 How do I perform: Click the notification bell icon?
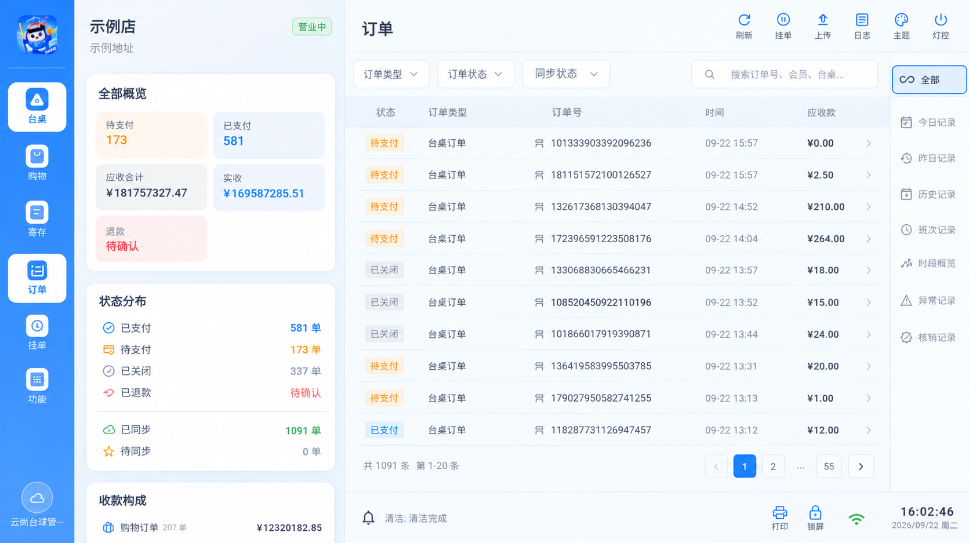(368, 518)
